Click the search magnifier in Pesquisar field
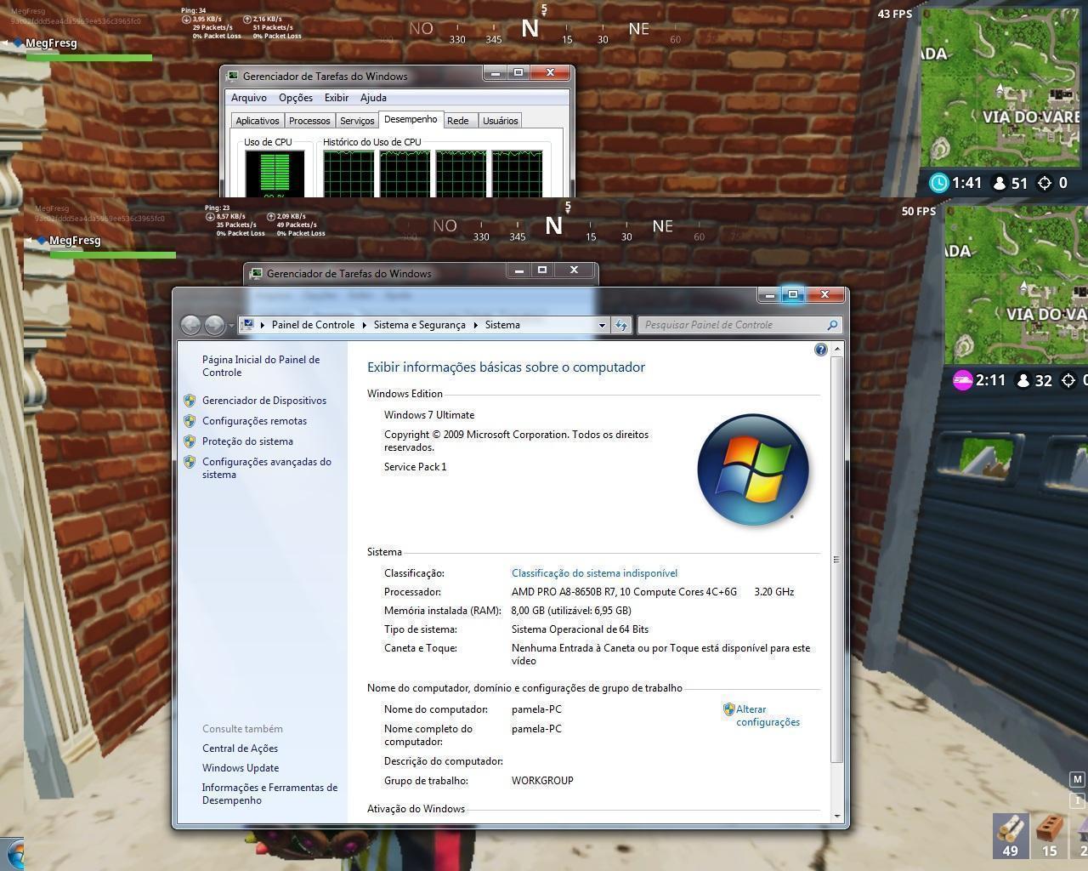Image resolution: width=1088 pixels, height=871 pixels. tap(832, 325)
